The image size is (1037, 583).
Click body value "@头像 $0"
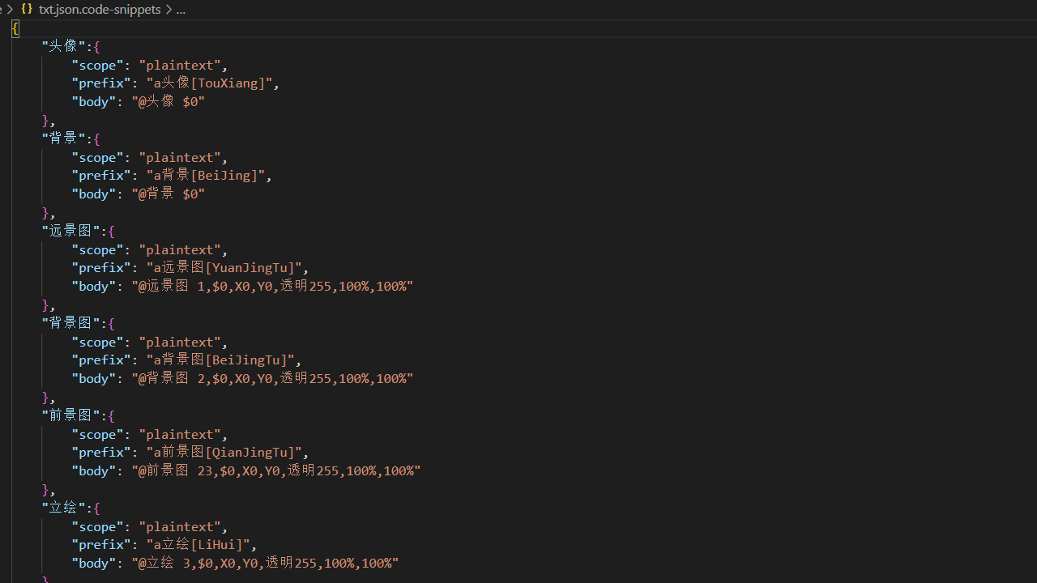point(168,101)
